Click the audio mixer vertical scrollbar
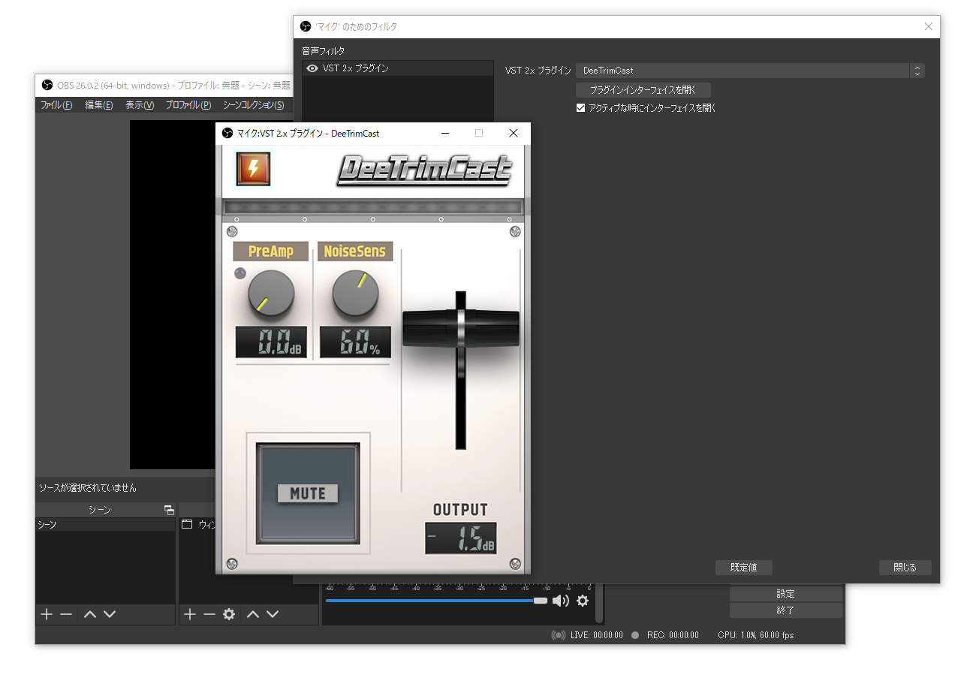The width and height of the screenshot is (976, 678). [599, 604]
